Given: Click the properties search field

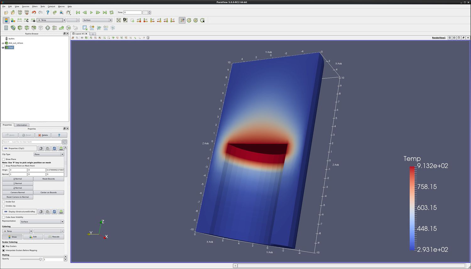Looking at the screenshot, I should (32, 142).
